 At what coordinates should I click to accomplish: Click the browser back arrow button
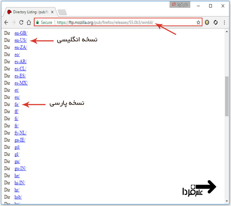pyautogui.click(x=6, y=23)
